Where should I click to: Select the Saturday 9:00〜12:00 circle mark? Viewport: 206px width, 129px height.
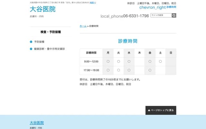pyautogui.click(x=160, y=61)
